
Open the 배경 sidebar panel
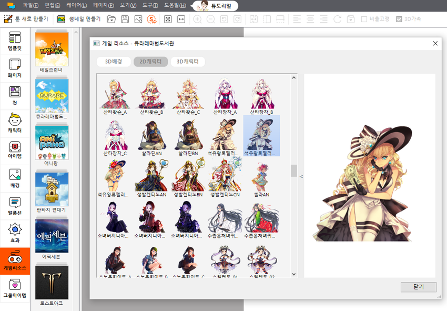(x=15, y=178)
